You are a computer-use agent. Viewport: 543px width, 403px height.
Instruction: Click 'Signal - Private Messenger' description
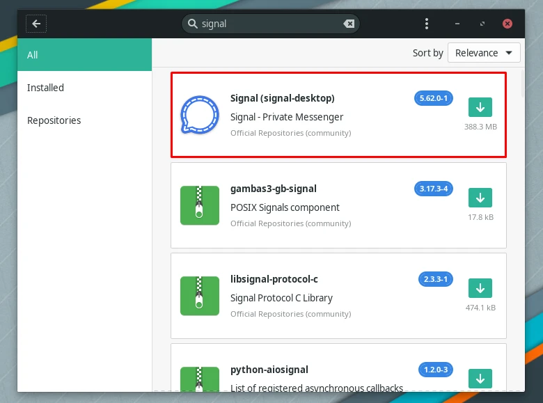[x=287, y=117]
